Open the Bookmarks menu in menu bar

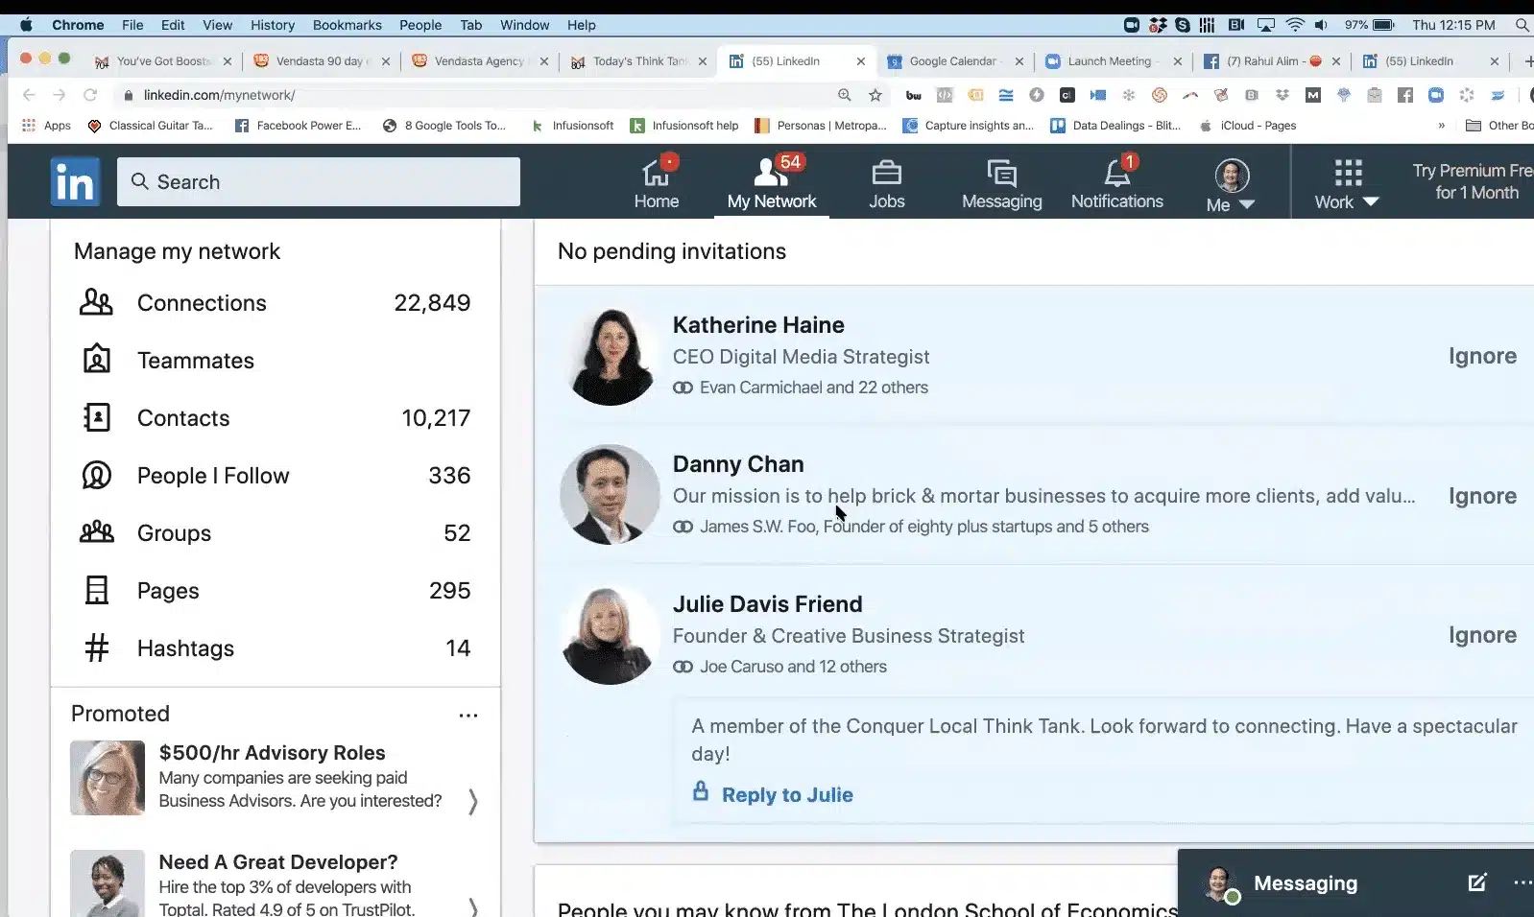pos(347,25)
